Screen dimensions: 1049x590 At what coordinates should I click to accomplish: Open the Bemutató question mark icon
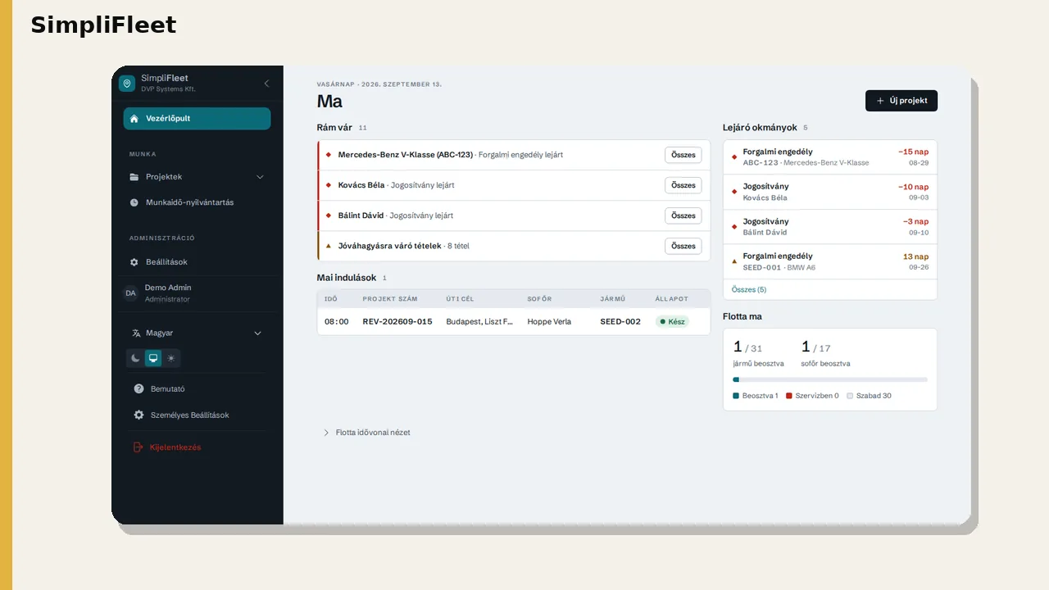coord(139,389)
